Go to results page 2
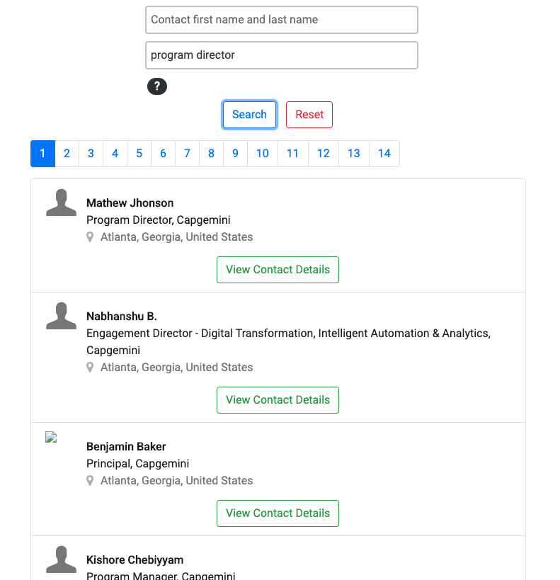Image resolution: width=560 pixels, height=580 pixels. point(67,154)
